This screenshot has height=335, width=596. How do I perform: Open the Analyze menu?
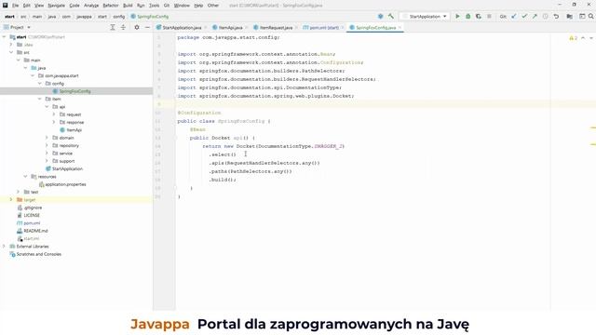point(91,6)
